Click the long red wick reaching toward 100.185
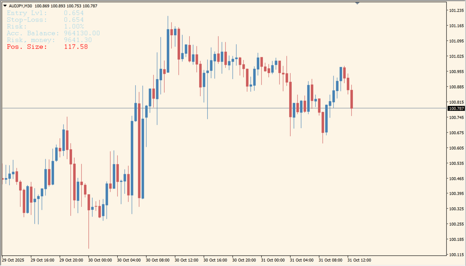The image size is (466, 266). click(x=89, y=234)
